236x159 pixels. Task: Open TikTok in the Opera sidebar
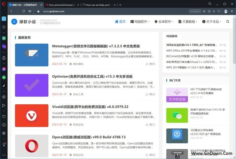pyautogui.click(x=4, y=86)
